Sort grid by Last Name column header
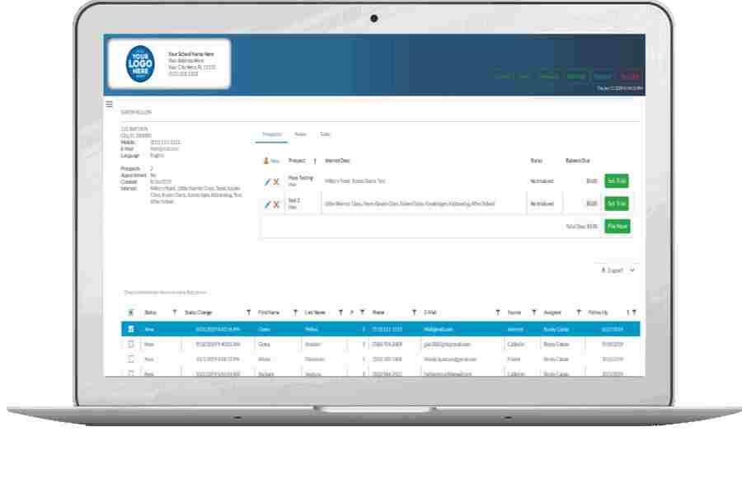The height and width of the screenshot is (493, 742). [x=315, y=312]
